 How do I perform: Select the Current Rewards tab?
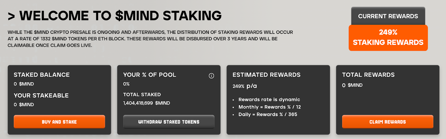pos(388,16)
